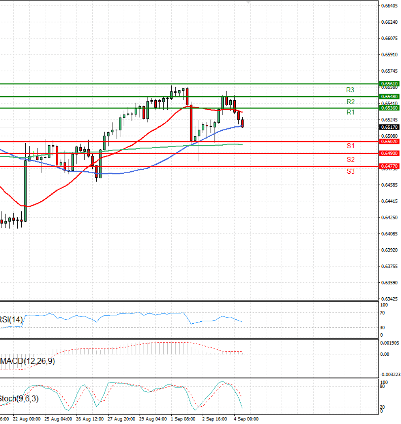Click the S2 support label
The height and width of the screenshot is (424, 401).
[350, 160]
